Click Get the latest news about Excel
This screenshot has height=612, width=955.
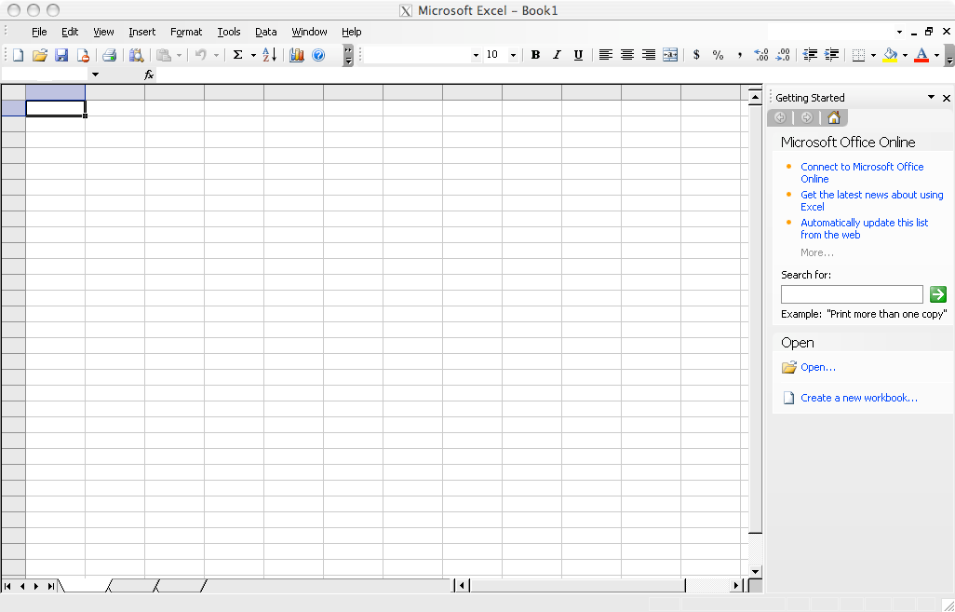pyautogui.click(x=871, y=200)
